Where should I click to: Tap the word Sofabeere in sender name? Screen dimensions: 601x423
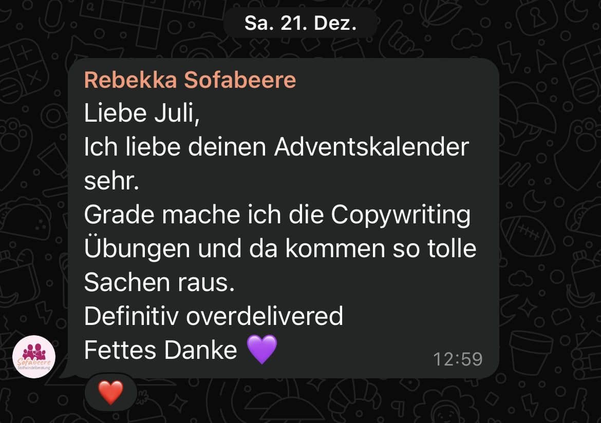coord(240,80)
